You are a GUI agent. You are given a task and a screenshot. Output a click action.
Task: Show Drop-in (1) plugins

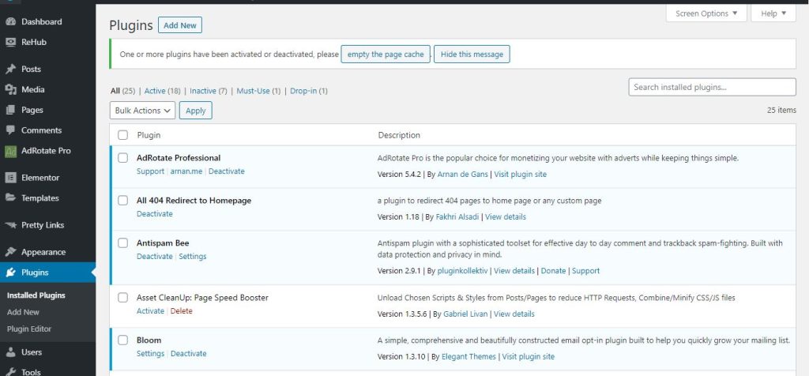click(x=309, y=91)
